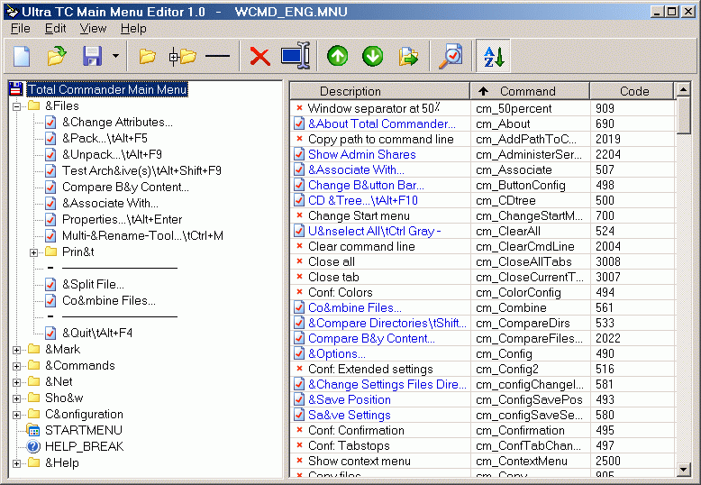This screenshot has height=485, width=701.
Task: Click the green Move Down arrow
Action: (x=372, y=57)
